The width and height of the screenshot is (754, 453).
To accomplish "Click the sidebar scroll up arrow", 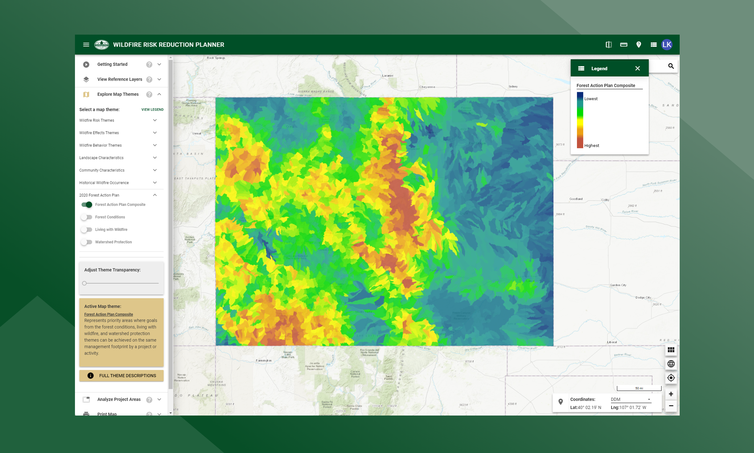I will coord(170,58).
